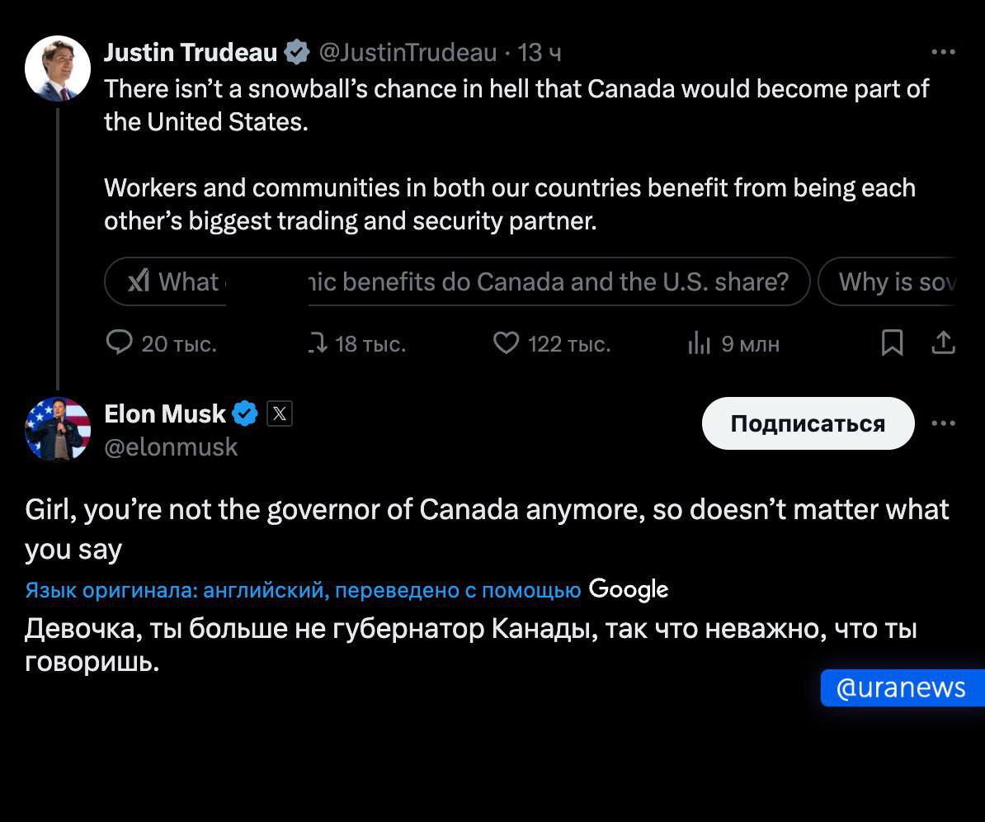The width and height of the screenshot is (985, 822).
Task: Click Justin Trudeau's verified badge
Action: point(296,53)
